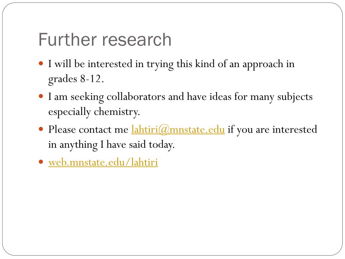Click the bullet before 'Please contact me'
The height and width of the screenshot is (259, 345).
coord(41,129)
